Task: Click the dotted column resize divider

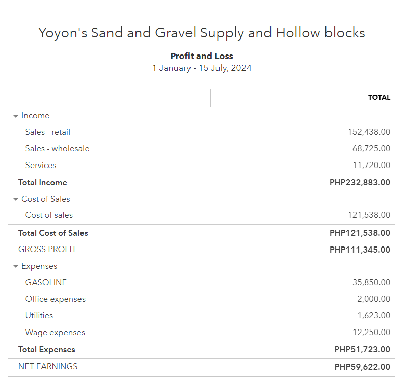Action: click(210, 97)
